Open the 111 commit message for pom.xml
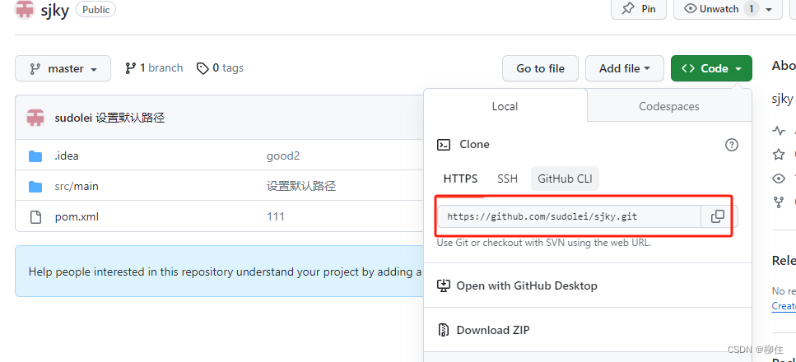Image resolution: width=796 pixels, height=362 pixels. (276, 217)
